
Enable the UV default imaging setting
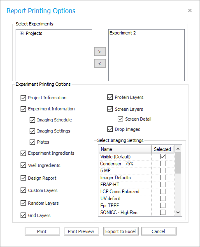tap(163, 198)
